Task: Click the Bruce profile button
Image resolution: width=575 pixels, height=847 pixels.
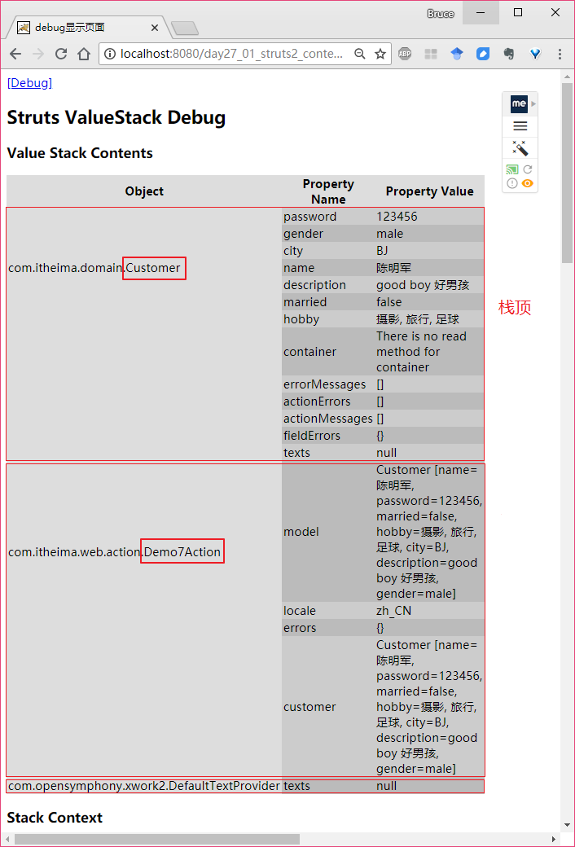Action: pos(441,14)
